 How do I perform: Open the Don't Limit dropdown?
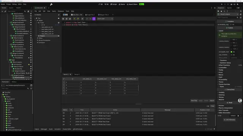(x=105, y=19)
